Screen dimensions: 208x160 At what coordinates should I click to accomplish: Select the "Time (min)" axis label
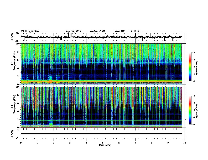[x=105, y=145]
